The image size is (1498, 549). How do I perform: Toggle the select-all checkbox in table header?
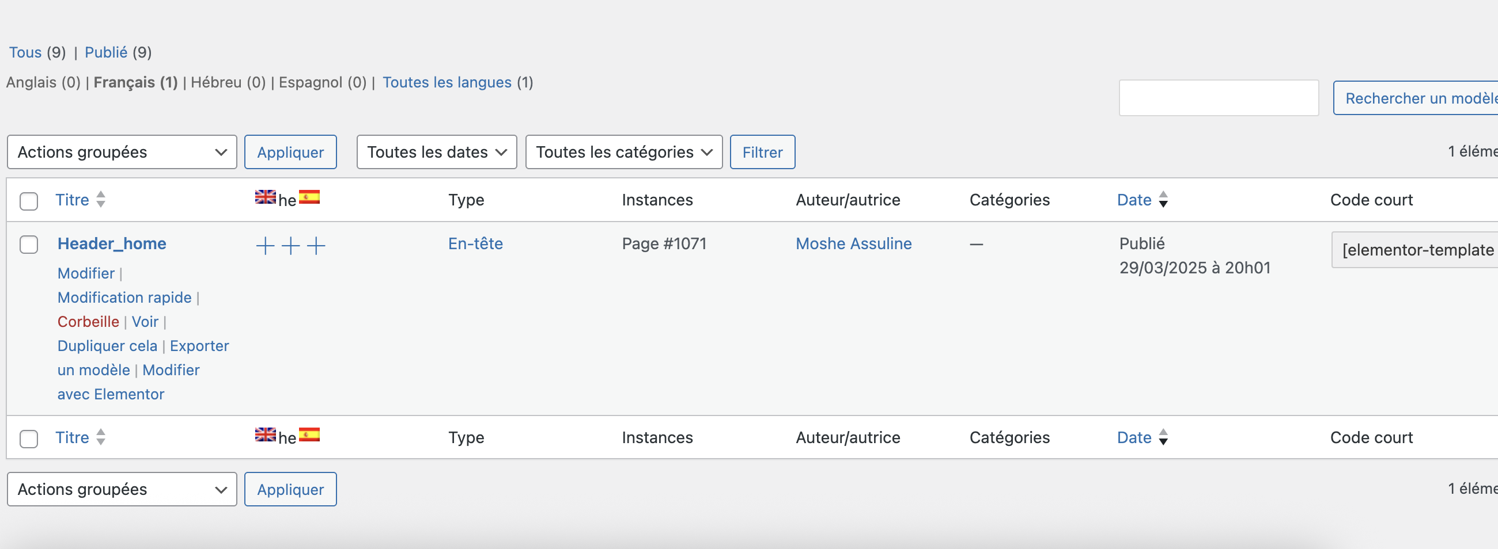coord(28,201)
